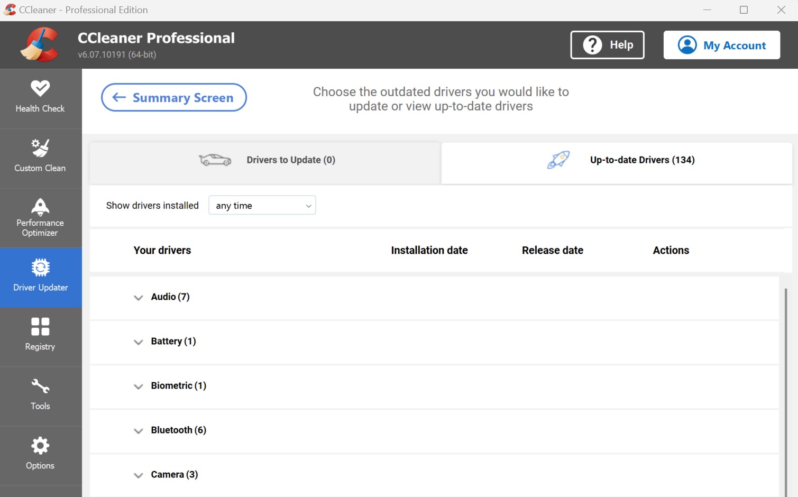Select the Performance Optimizer icon

point(40,207)
